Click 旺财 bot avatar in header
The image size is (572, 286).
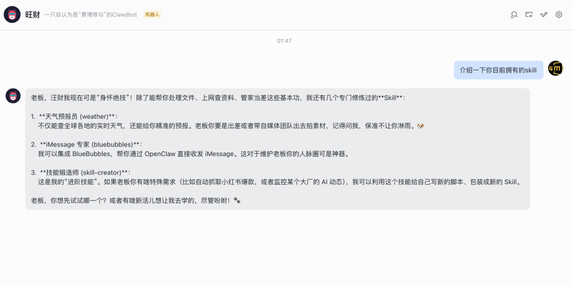(12, 14)
